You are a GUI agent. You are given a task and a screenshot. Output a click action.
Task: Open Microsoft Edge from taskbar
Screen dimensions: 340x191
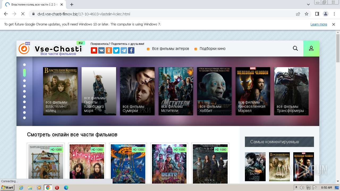point(66,188)
